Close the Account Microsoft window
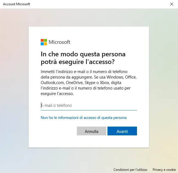Image resolution: width=178 pixels, height=173 pixels. click(x=172, y=4)
